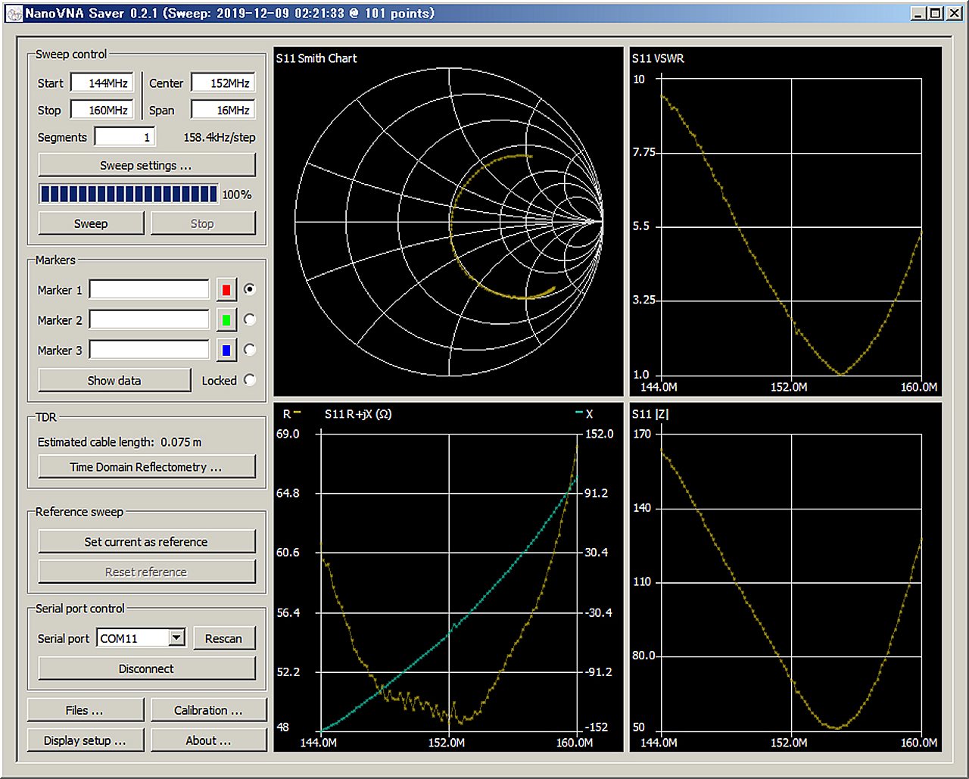Open the red Marker 1 color swatch
Screen dimensions: 969x779
click(226, 290)
